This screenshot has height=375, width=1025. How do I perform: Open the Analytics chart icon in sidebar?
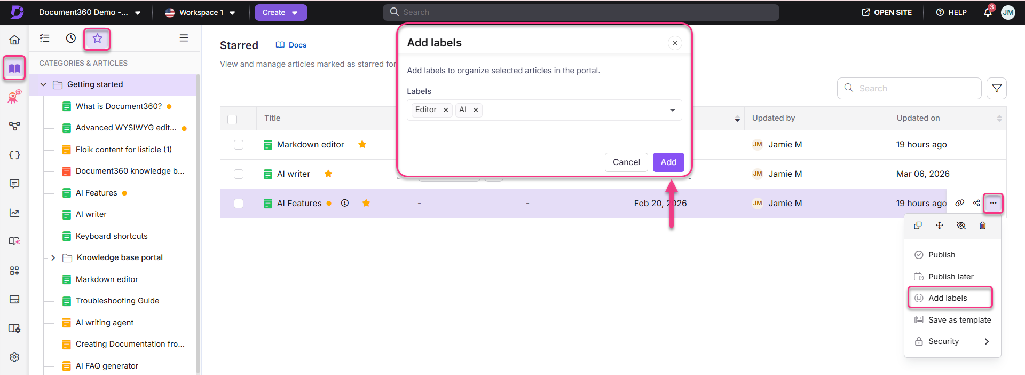click(x=14, y=213)
